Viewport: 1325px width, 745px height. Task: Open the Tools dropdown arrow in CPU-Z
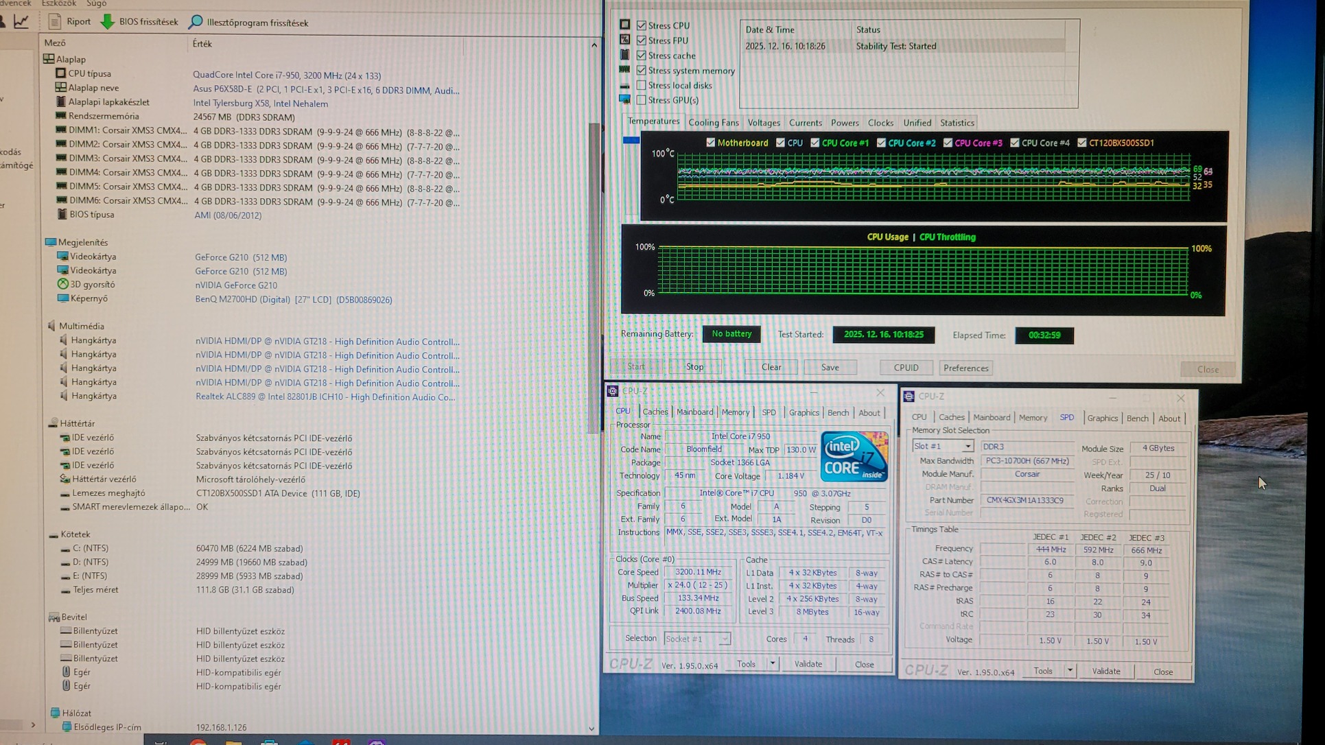click(x=772, y=663)
